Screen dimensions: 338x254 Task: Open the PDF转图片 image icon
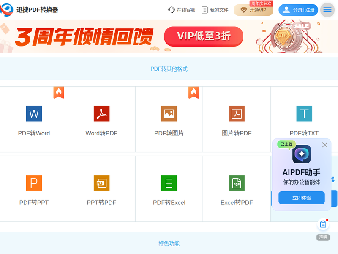[x=169, y=114]
